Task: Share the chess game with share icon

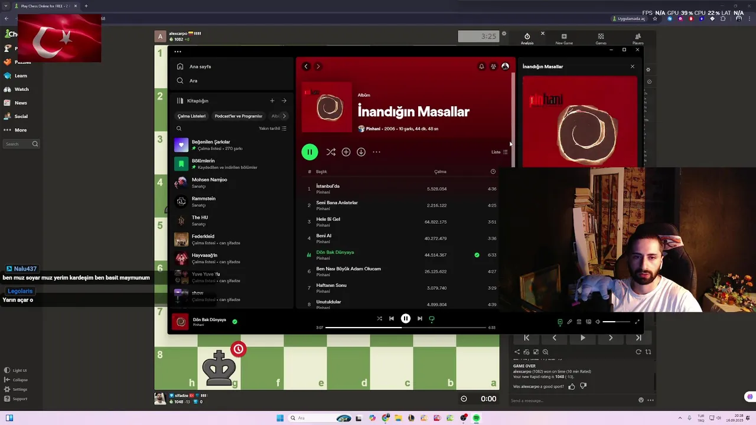Action: (x=517, y=352)
